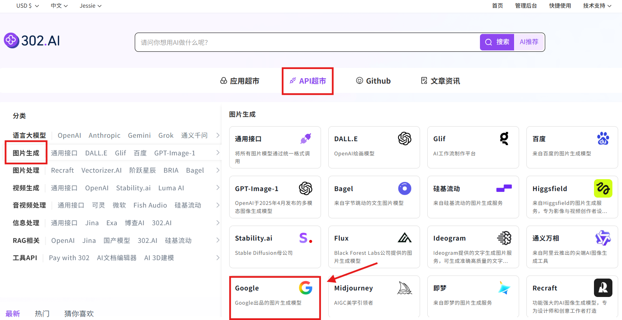
Task: Click the Flux triangle logo icon
Action: [405, 238]
